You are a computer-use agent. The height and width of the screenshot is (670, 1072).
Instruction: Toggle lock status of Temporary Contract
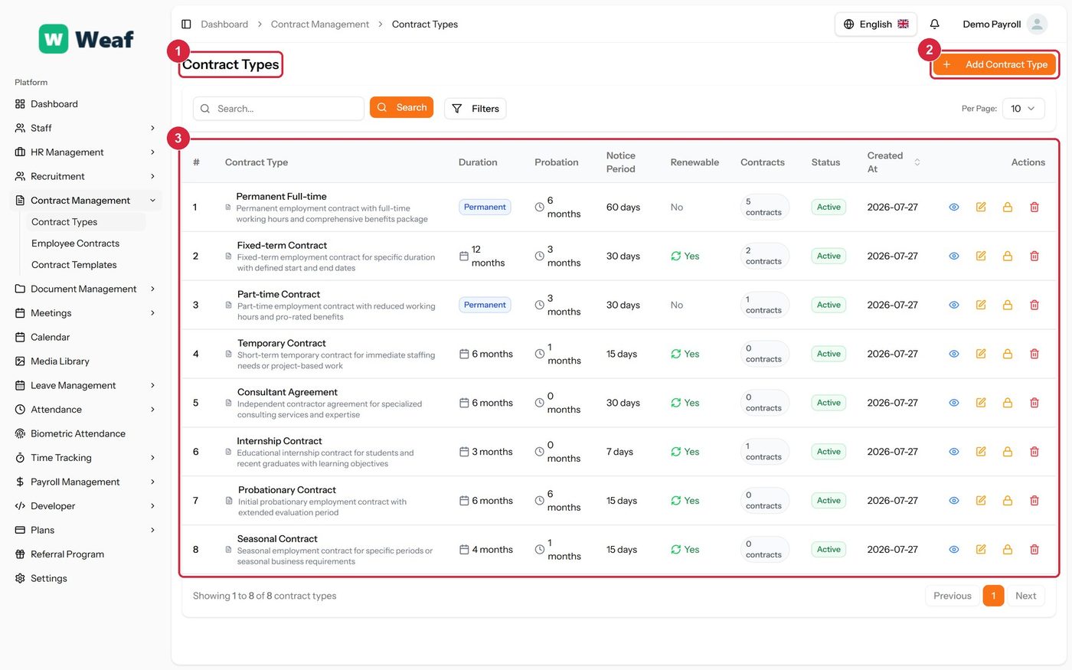[x=1008, y=355]
